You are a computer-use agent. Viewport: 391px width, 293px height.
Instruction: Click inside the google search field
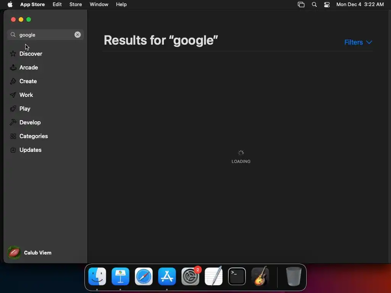pyautogui.click(x=45, y=35)
